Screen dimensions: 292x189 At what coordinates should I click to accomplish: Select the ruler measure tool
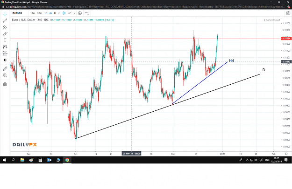[5, 68]
